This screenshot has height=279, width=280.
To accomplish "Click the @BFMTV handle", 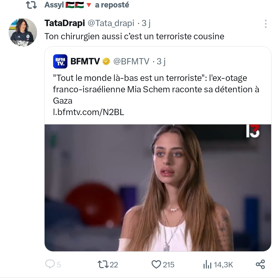I will click(x=131, y=61).
